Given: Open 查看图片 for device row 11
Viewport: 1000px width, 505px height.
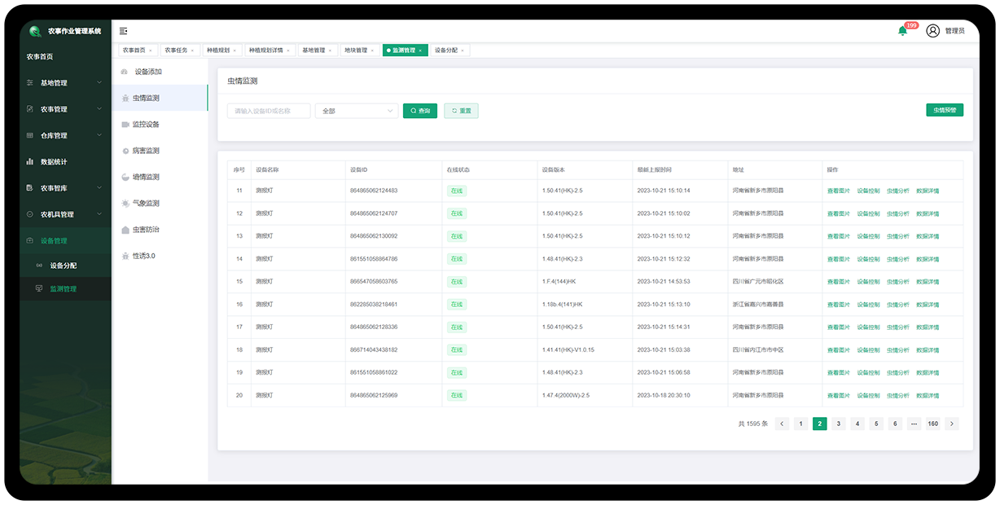Looking at the screenshot, I should [x=838, y=191].
